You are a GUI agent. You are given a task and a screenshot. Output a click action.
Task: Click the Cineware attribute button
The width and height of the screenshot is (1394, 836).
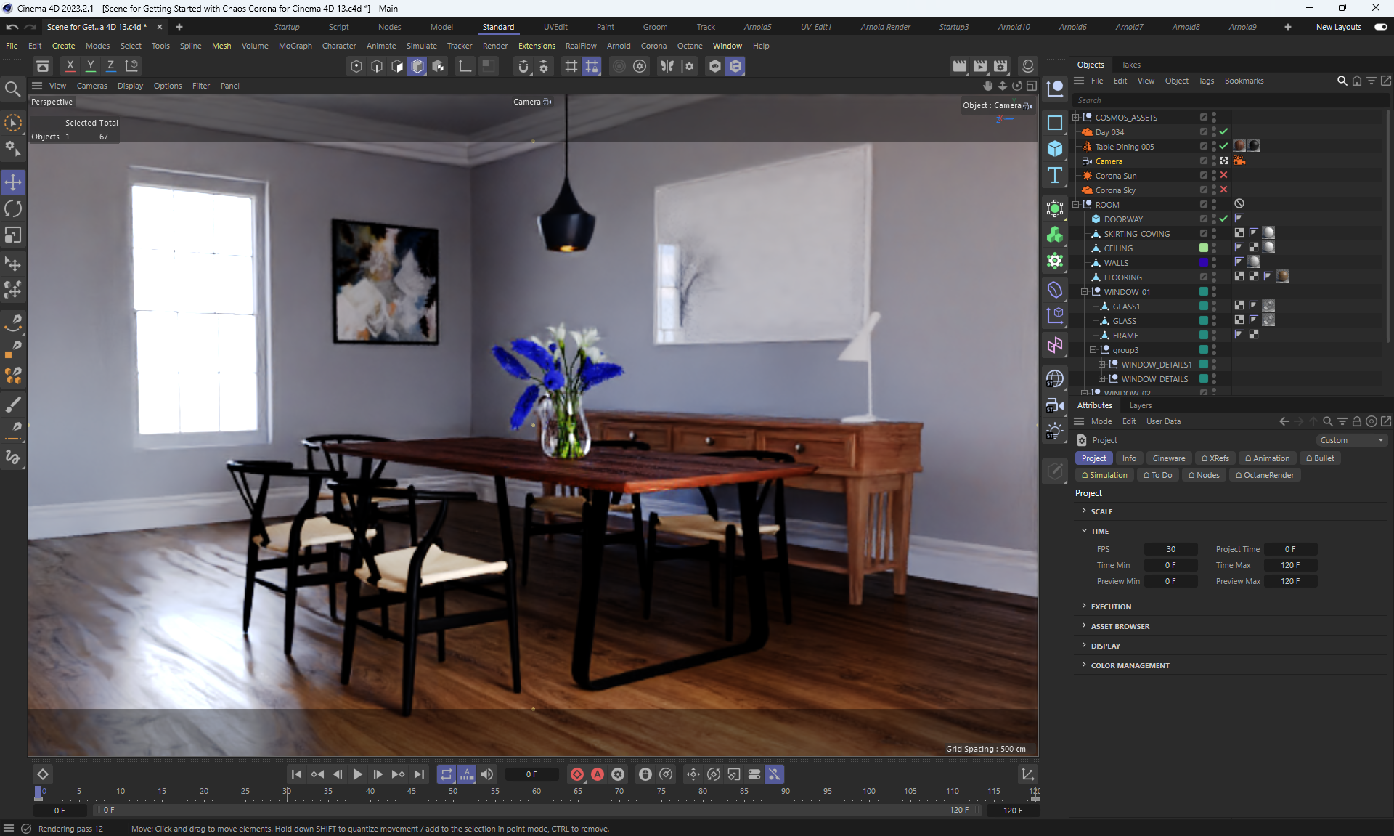(x=1168, y=458)
